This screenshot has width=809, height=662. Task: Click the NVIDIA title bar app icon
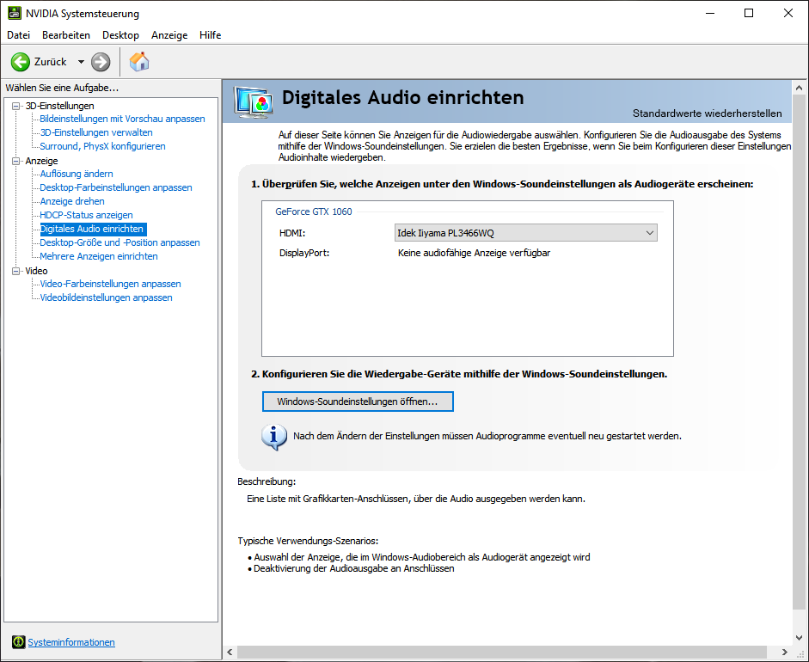click(x=15, y=14)
